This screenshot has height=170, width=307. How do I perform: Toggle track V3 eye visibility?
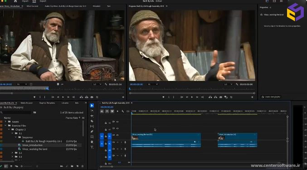click(117, 122)
